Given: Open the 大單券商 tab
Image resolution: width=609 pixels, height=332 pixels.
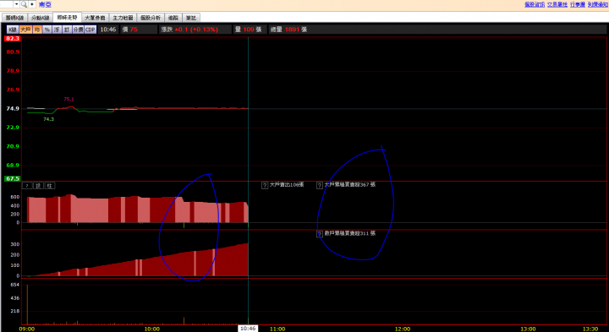Looking at the screenshot, I should tap(95, 18).
